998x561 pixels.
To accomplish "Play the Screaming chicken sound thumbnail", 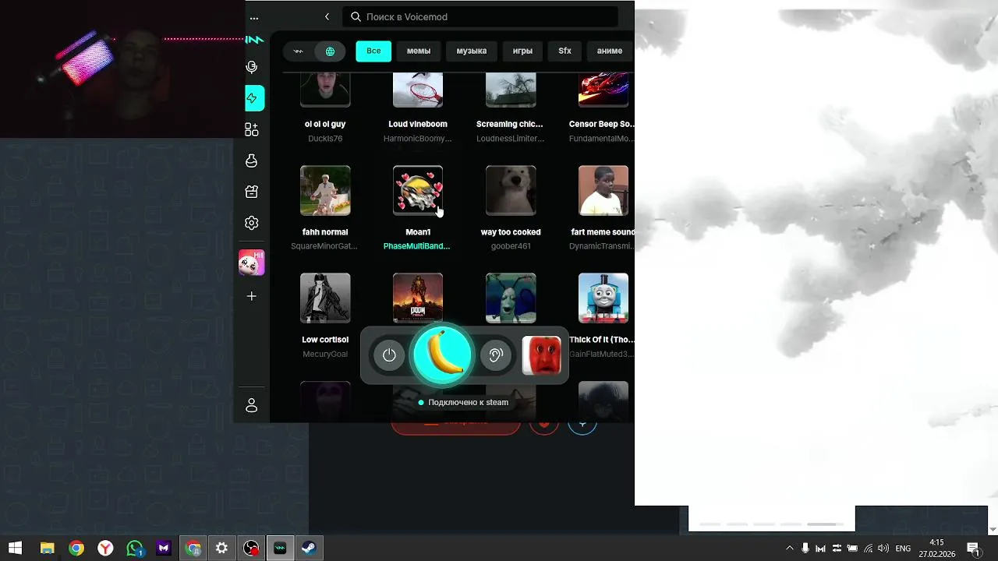I will pyautogui.click(x=511, y=90).
